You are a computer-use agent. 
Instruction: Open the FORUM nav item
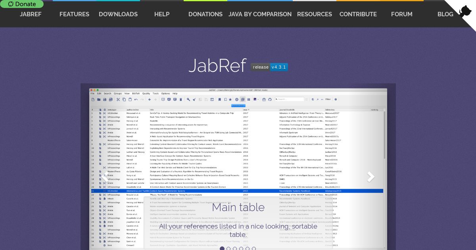click(402, 14)
